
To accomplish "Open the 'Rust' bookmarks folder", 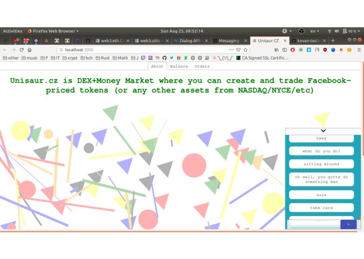I will pos(103,58).
